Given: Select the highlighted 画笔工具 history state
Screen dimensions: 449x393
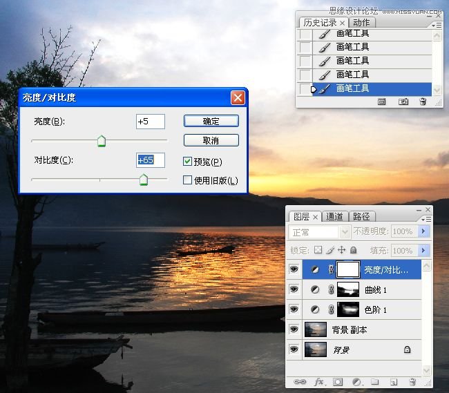Looking at the screenshot, I should (x=372, y=88).
